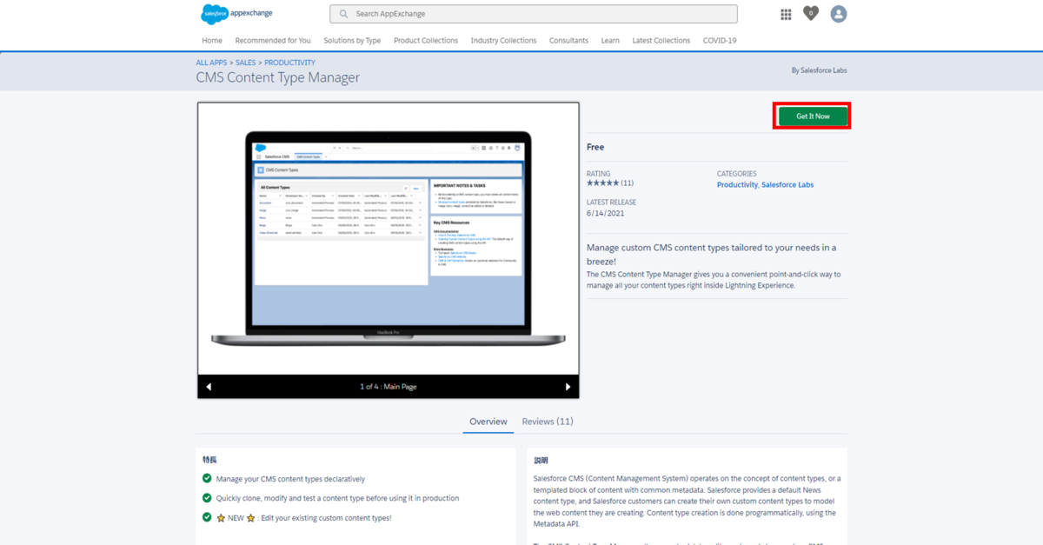Open the Home menu item
This screenshot has width=1043, height=545.
coord(212,41)
